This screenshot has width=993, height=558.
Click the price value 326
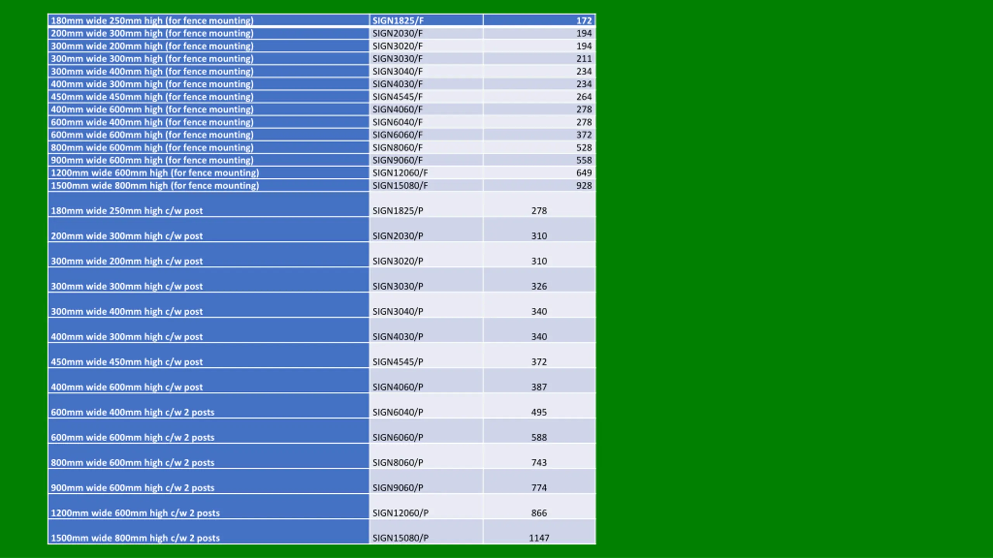click(539, 286)
